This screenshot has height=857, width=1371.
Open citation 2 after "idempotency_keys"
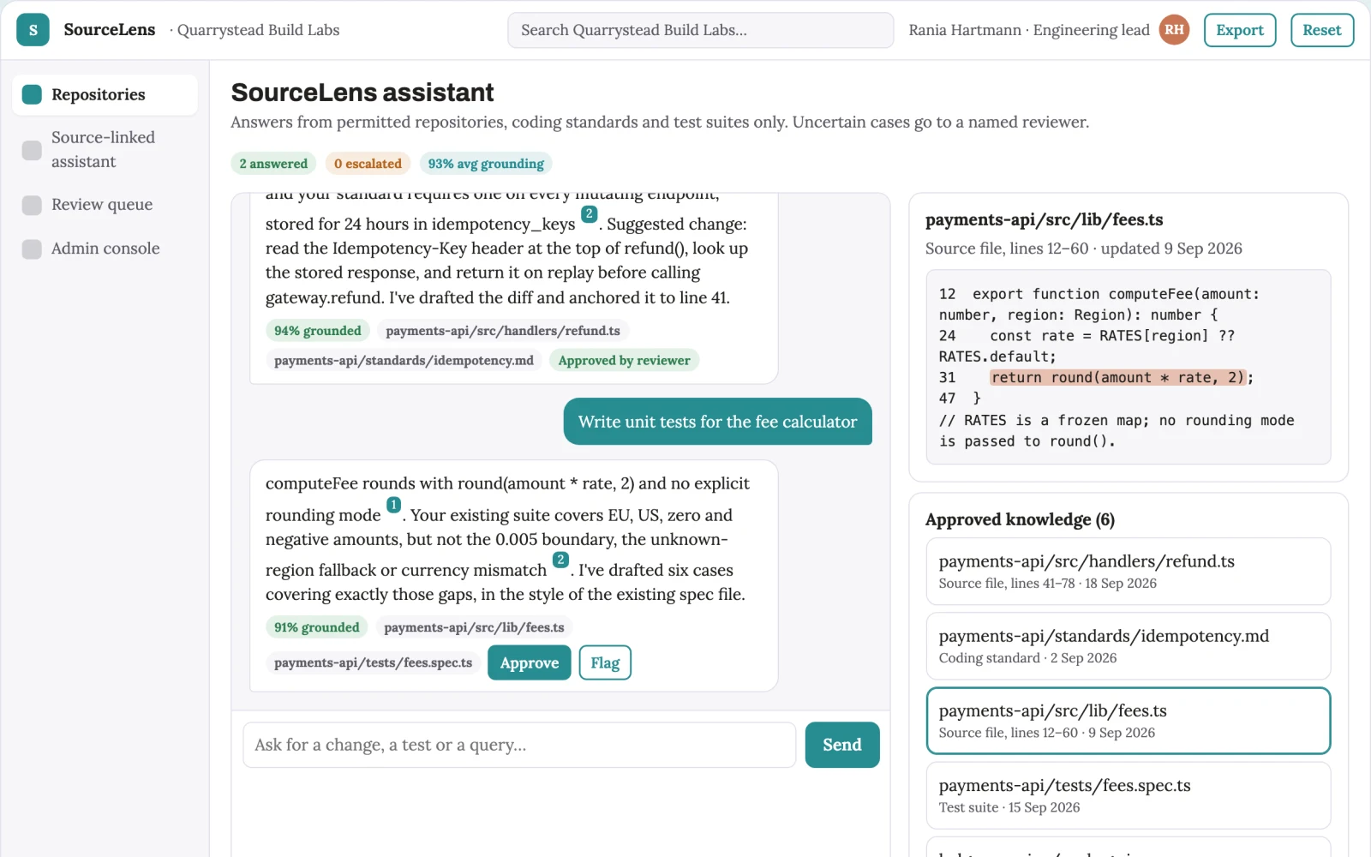[x=589, y=214]
